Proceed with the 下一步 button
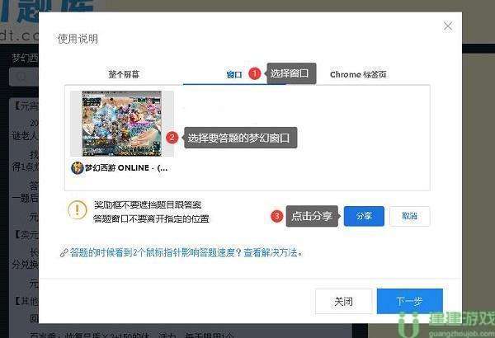Image resolution: width=495 pixels, height=338 pixels. (x=409, y=301)
